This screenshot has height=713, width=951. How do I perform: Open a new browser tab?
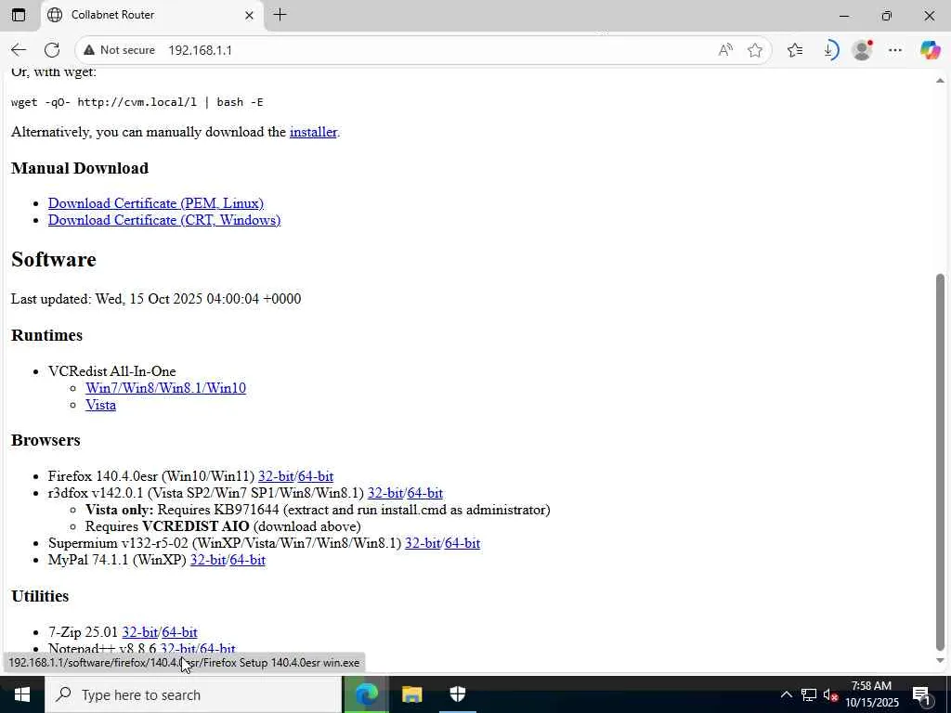pos(280,15)
